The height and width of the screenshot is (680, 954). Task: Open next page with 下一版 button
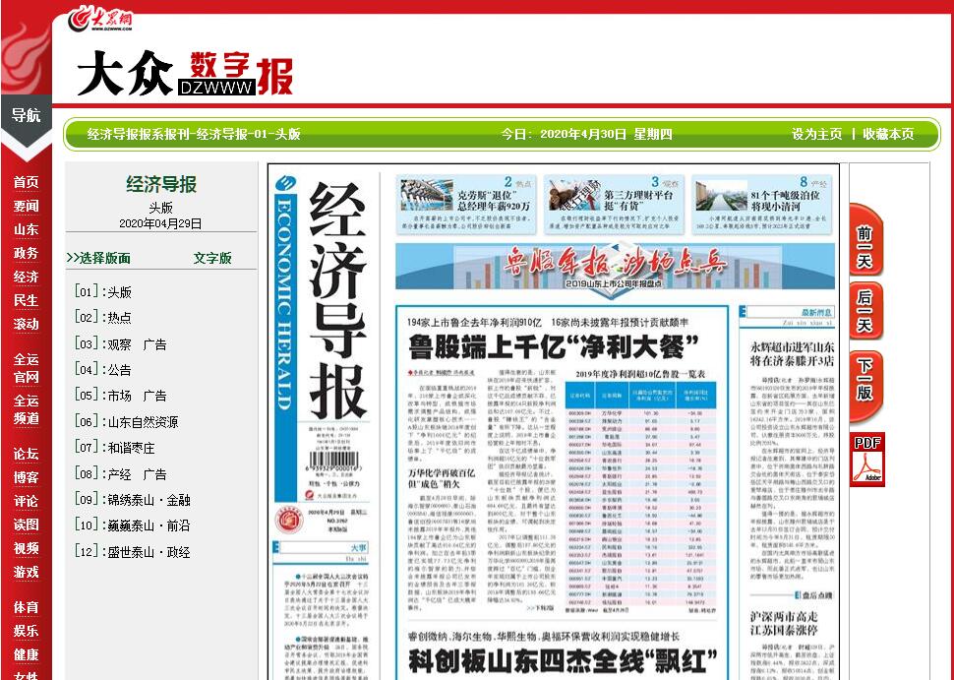[865, 378]
